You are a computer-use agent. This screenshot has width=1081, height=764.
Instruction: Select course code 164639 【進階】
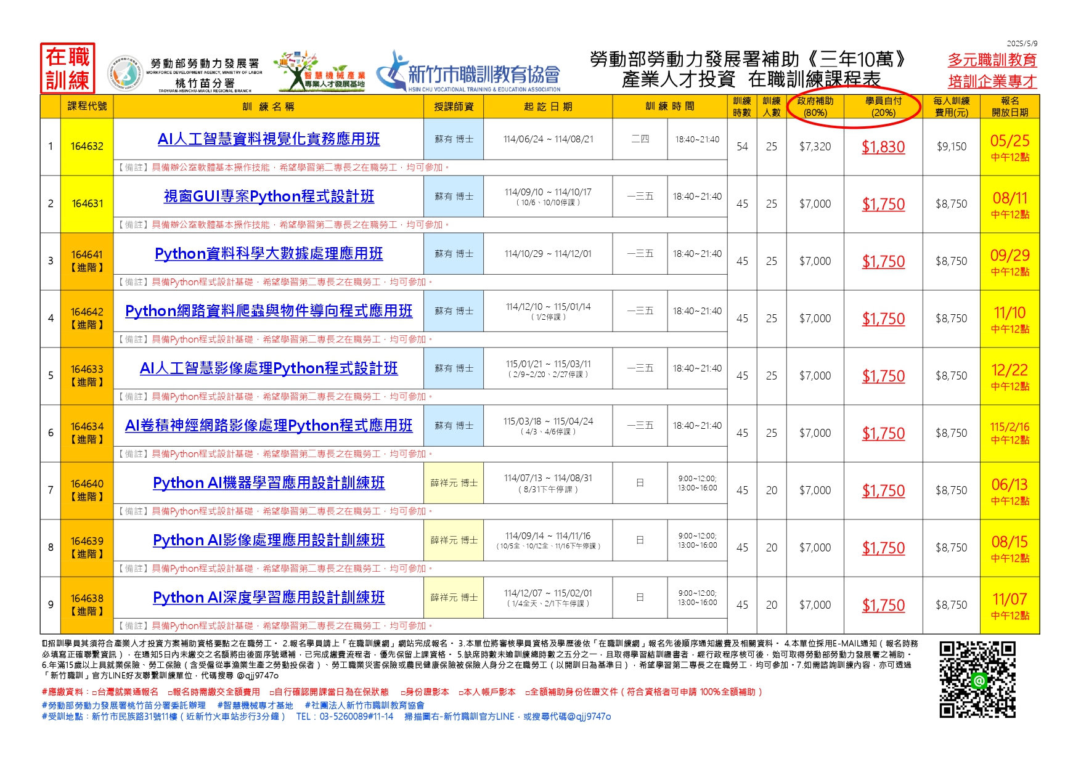pyautogui.click(x=87, y=548)
